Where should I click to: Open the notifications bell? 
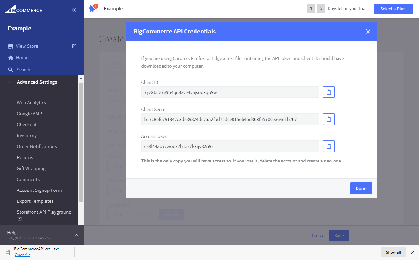pyautogui.click(x=92, y=9)
